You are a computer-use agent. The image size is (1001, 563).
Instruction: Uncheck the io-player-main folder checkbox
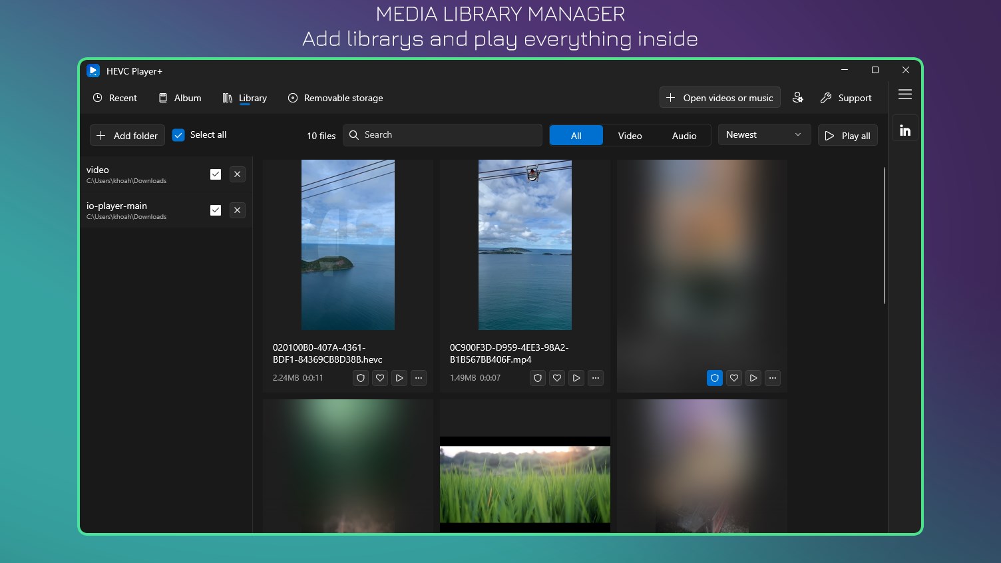click(216, 210)
